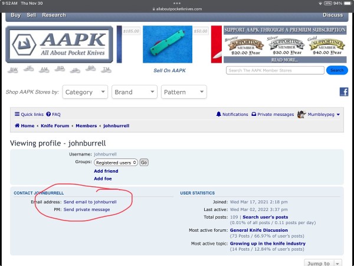
Task: Click the FAQ question mark icon
Action: point(48,114)
